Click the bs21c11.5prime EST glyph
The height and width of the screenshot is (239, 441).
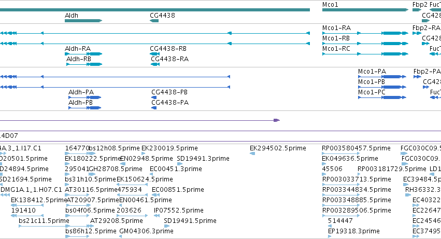pos(44,226)
